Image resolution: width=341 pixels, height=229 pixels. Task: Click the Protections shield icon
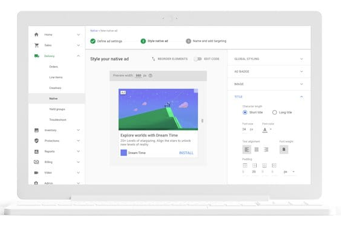[36, 141]
